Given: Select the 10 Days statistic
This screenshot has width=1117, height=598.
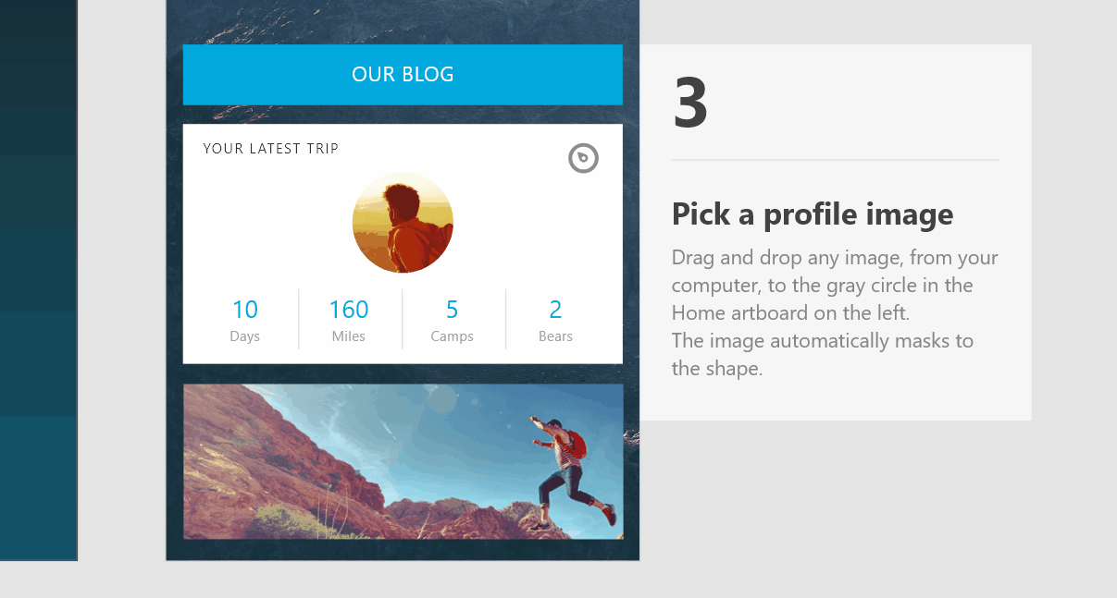Looking at the screenshot, I should (x=244, y=320).
